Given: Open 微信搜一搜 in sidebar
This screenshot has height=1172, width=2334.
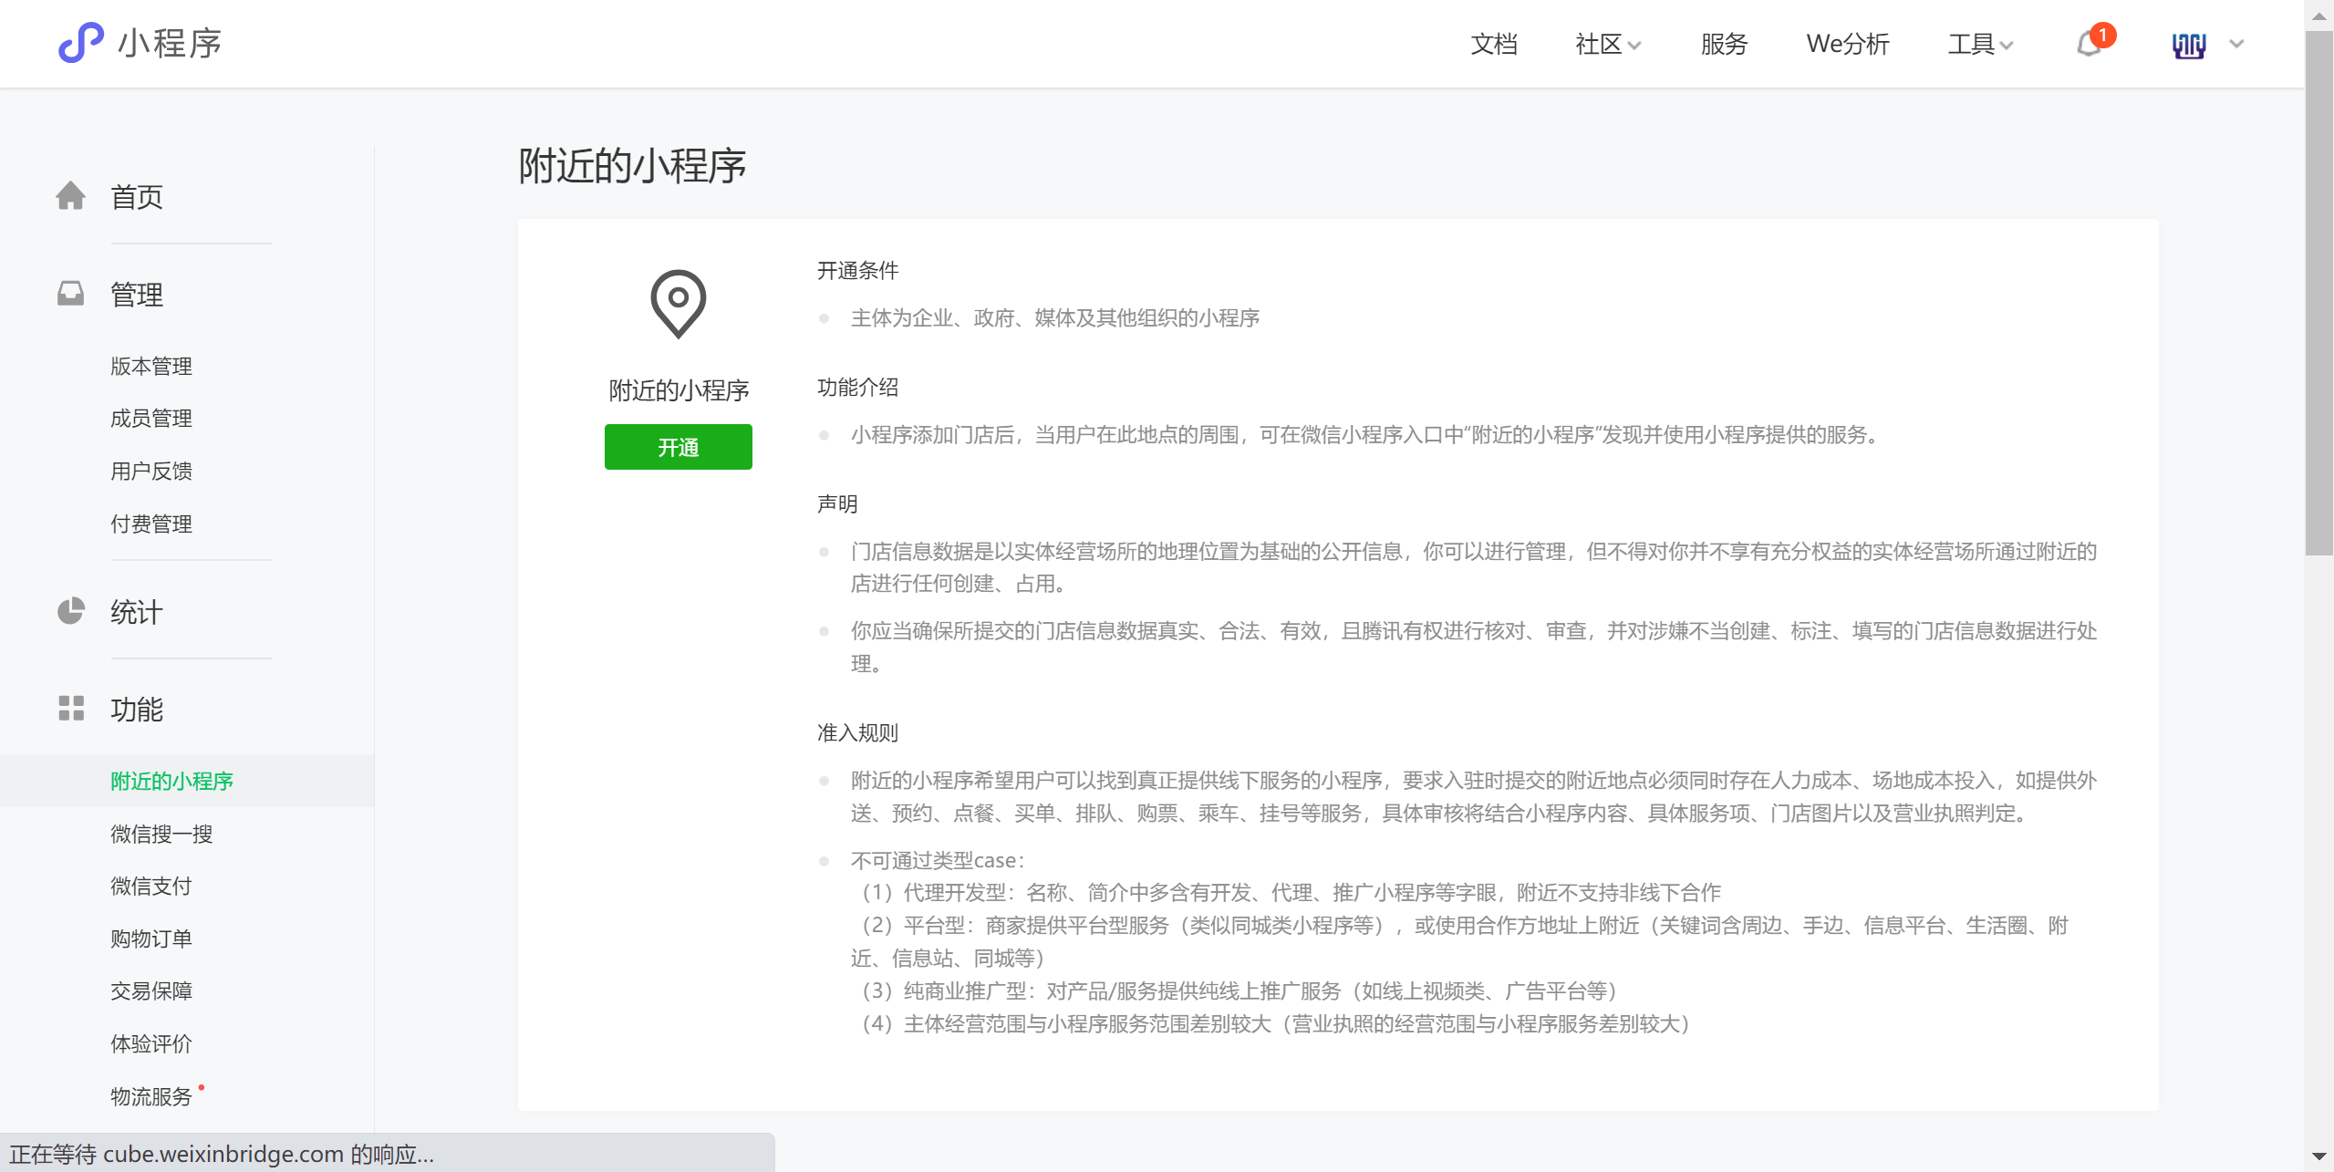Looking at the screenshot, I should (161, 834).
